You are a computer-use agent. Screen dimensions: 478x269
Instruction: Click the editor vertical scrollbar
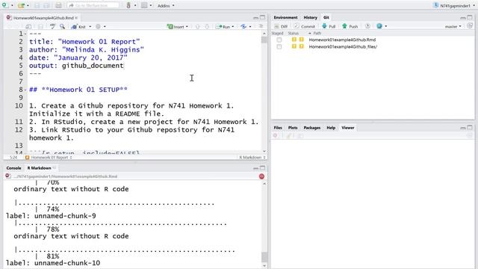264,91
